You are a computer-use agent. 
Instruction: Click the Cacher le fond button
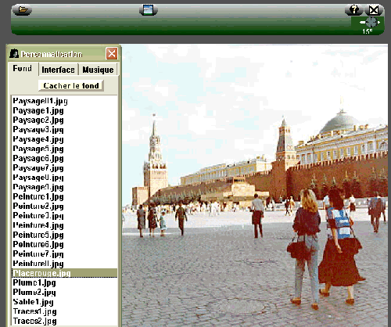pyautogui.click(x=71, y=85)
